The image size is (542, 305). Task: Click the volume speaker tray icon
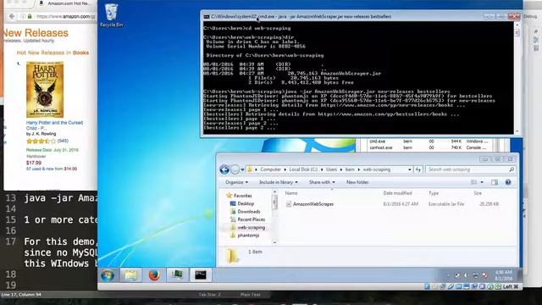(466, 275)
